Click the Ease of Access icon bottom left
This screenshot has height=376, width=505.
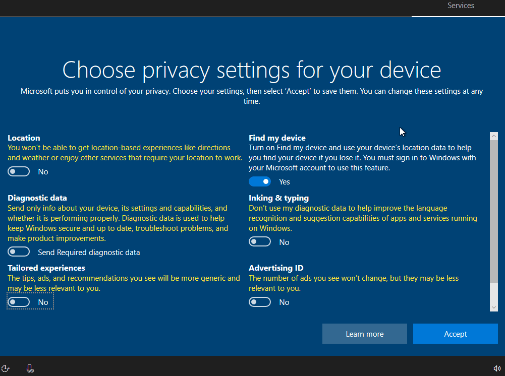(x=6, y=368)
